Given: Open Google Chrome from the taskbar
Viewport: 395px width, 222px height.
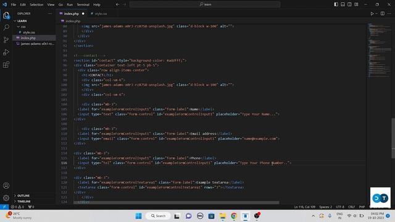Looking at the screenshot, I should 234,216.
